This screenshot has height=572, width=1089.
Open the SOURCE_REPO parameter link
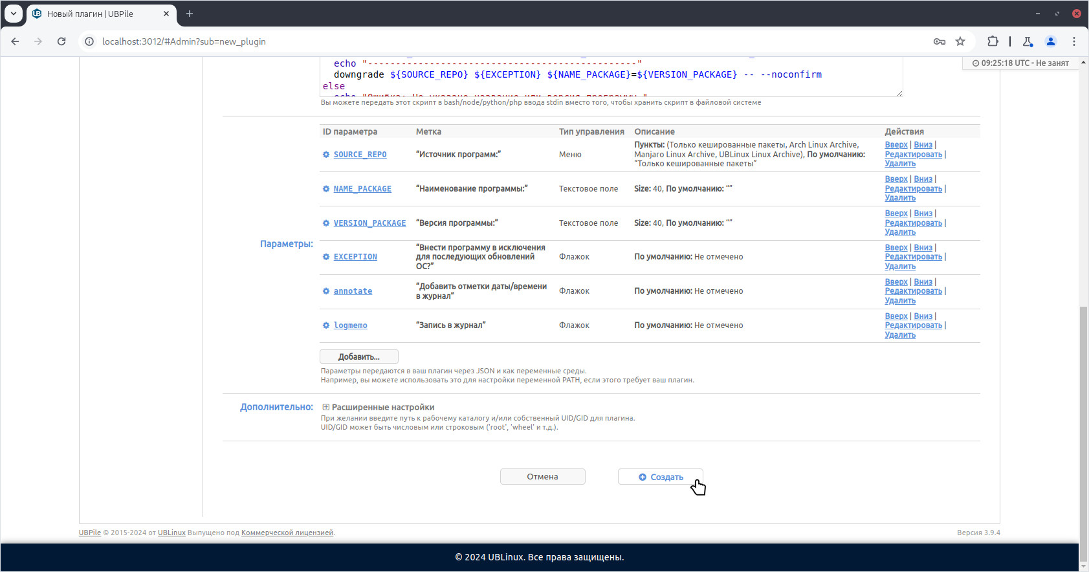tap(360, 155)
